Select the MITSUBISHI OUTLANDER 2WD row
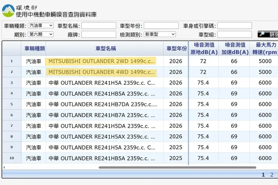Screen dimensions: 278x185 click(x=140, y=61)
